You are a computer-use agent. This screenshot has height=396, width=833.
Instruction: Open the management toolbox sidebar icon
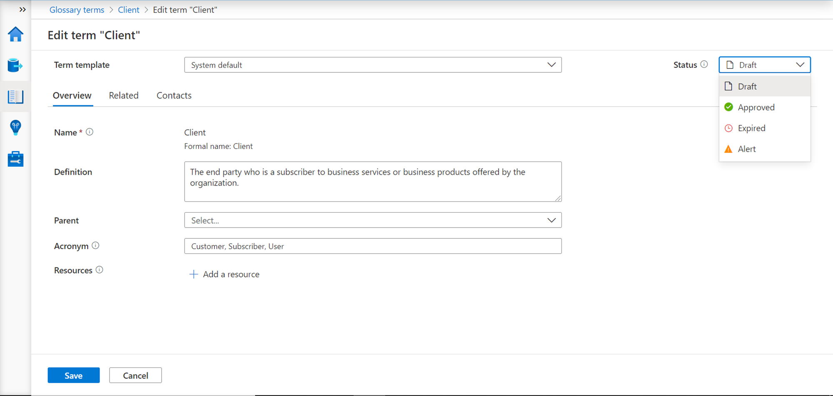pyautogui.click(x=15, y=159)
